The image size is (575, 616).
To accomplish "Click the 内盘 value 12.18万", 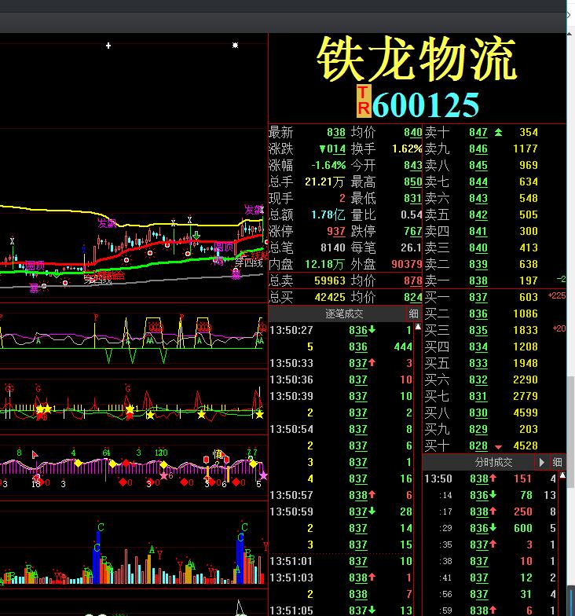I will click(325, 264).
